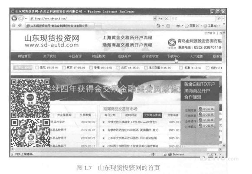
Task: Open 财经新闻 navigation item
Action: click(x=98, y=56)
